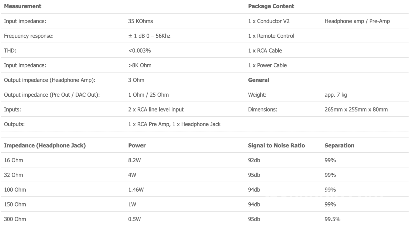Click the 300 Ohm impedance row label
Image resolution: width=410 pixels, height=229 pixels.
15,219
